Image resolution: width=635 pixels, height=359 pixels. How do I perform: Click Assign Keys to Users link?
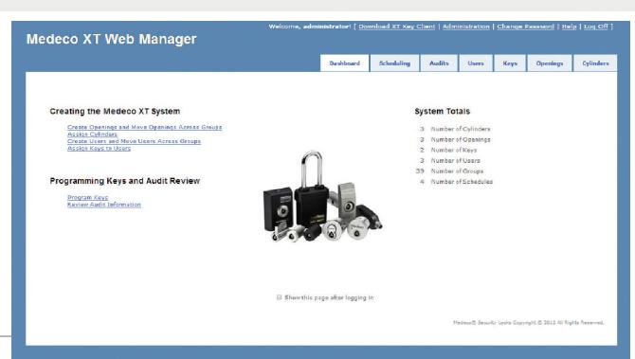[99, 148]
